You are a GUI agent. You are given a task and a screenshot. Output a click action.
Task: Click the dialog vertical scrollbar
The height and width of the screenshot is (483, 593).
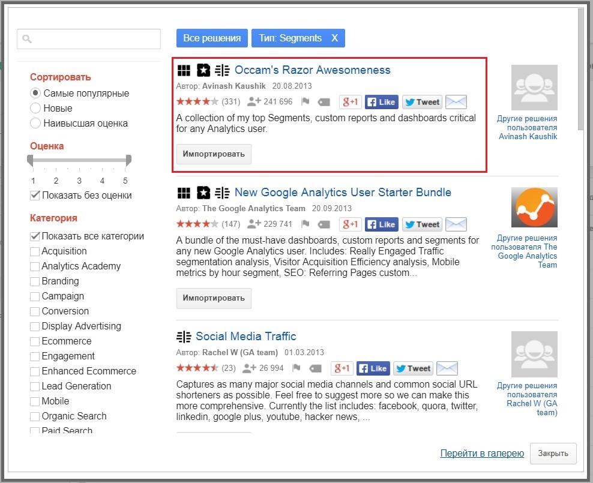click(581, 69)
